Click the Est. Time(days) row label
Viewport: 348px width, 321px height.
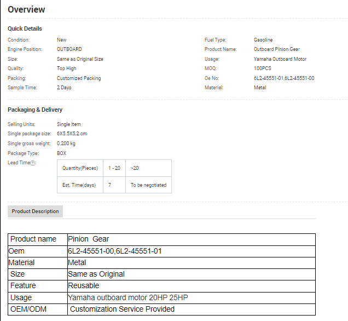click(x=80, y=185)
